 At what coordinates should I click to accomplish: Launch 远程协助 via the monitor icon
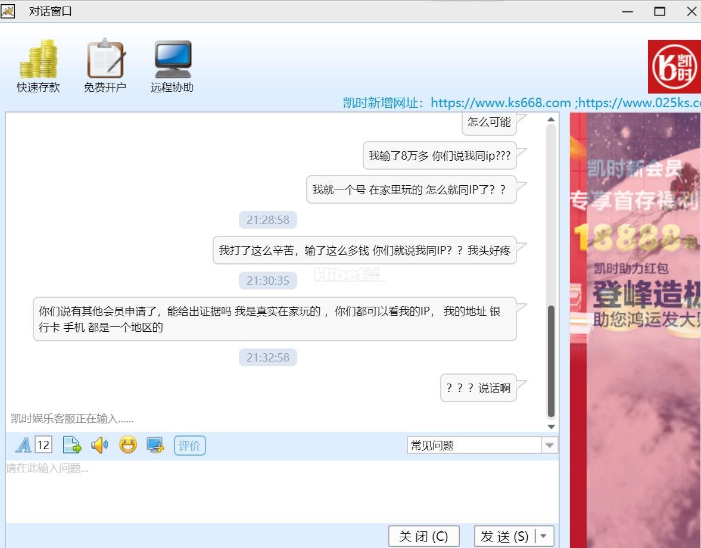172,60
